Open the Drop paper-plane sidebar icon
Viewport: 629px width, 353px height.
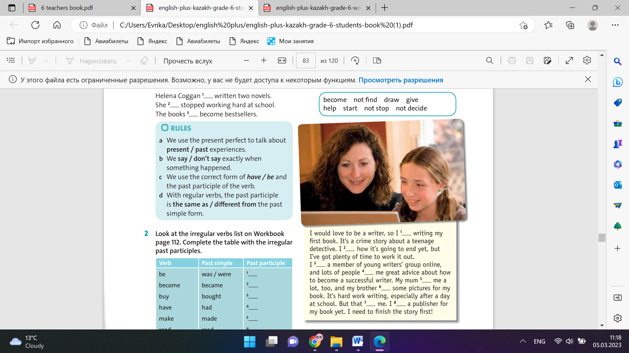click(618, 206)
